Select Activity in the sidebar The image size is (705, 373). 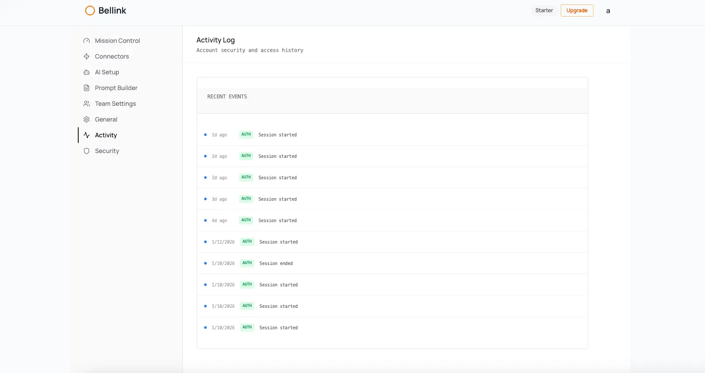(106, 135)
